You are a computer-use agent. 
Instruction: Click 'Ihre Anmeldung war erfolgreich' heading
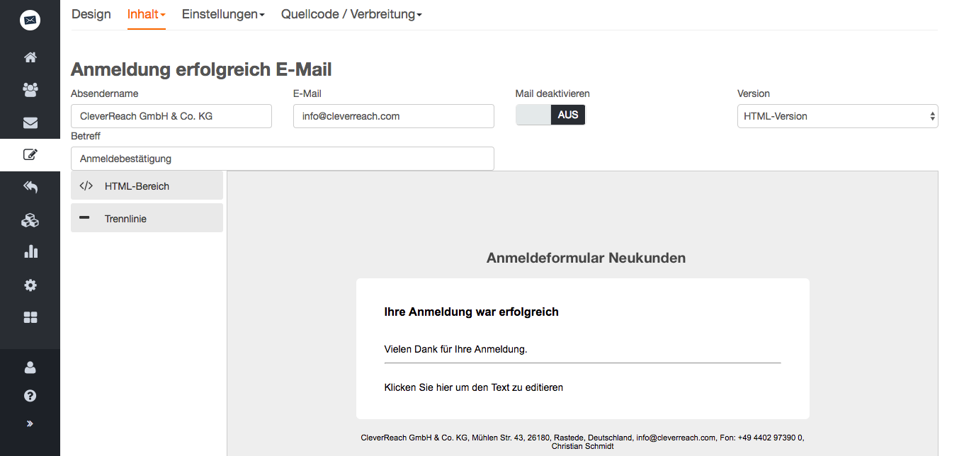click(471, 312)
